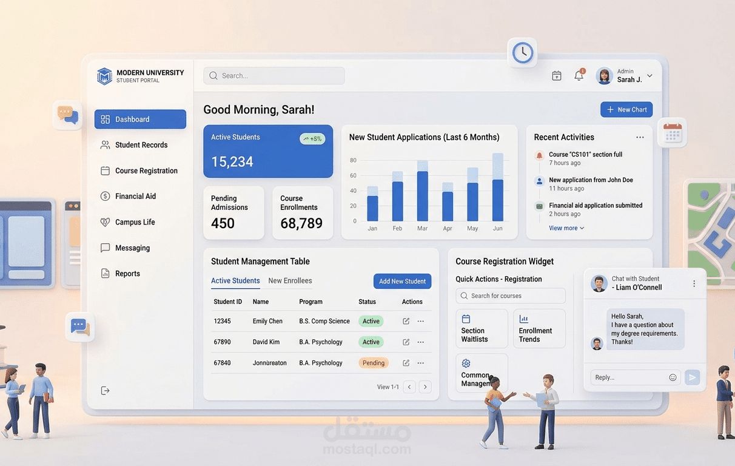Image resolution: width=735 pixels, height=466 pixels.
Task: Click the send message button
Action: (x=692, y=377)
